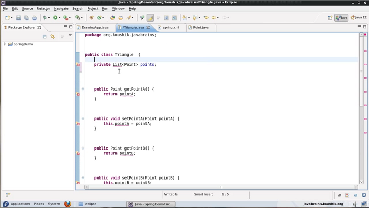Image resolution: width=369 pixels, height=208 pixels.
Task: Click error marker beside return pointA line
Action: [x=78, y=94]
